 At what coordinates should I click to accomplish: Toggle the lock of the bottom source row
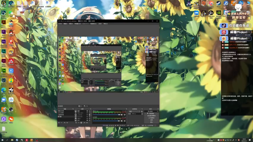tap(89, 121)
